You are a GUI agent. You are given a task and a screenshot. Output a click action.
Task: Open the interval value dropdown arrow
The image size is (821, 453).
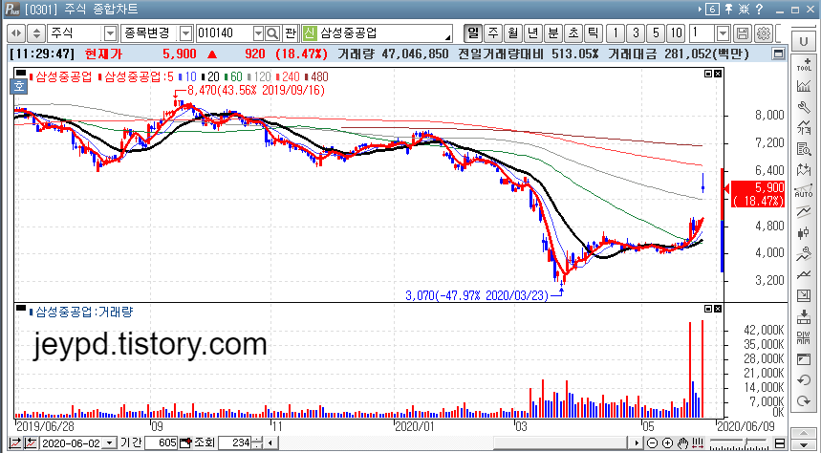click(x=724, y=33)
